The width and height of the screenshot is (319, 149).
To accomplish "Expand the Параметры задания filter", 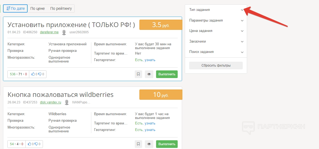I will pyautogui.click(x=216, y=20).
